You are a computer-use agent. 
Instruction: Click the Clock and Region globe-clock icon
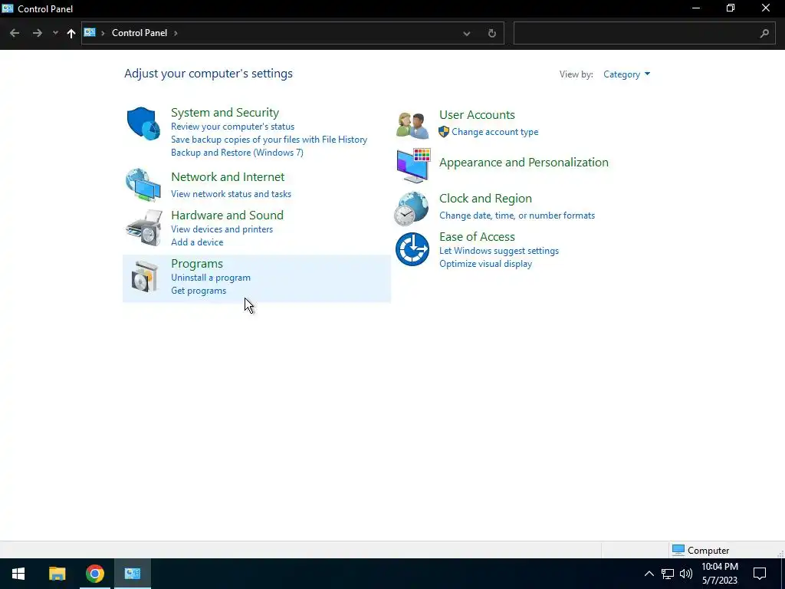click(412, 209)
